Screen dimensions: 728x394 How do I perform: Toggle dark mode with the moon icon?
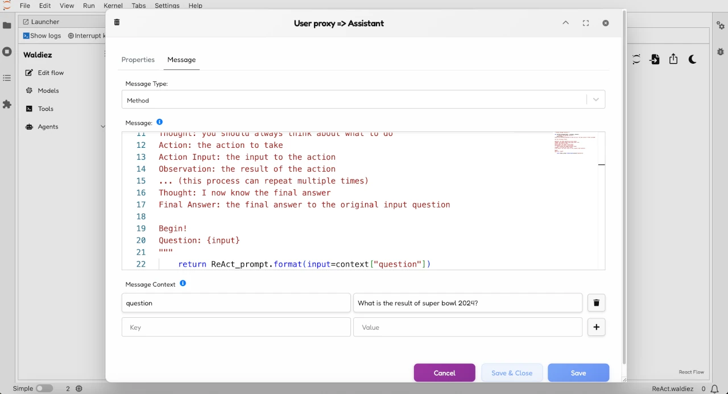[692, 59]
